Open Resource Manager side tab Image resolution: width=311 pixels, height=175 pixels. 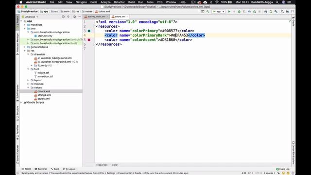point(17,44)
